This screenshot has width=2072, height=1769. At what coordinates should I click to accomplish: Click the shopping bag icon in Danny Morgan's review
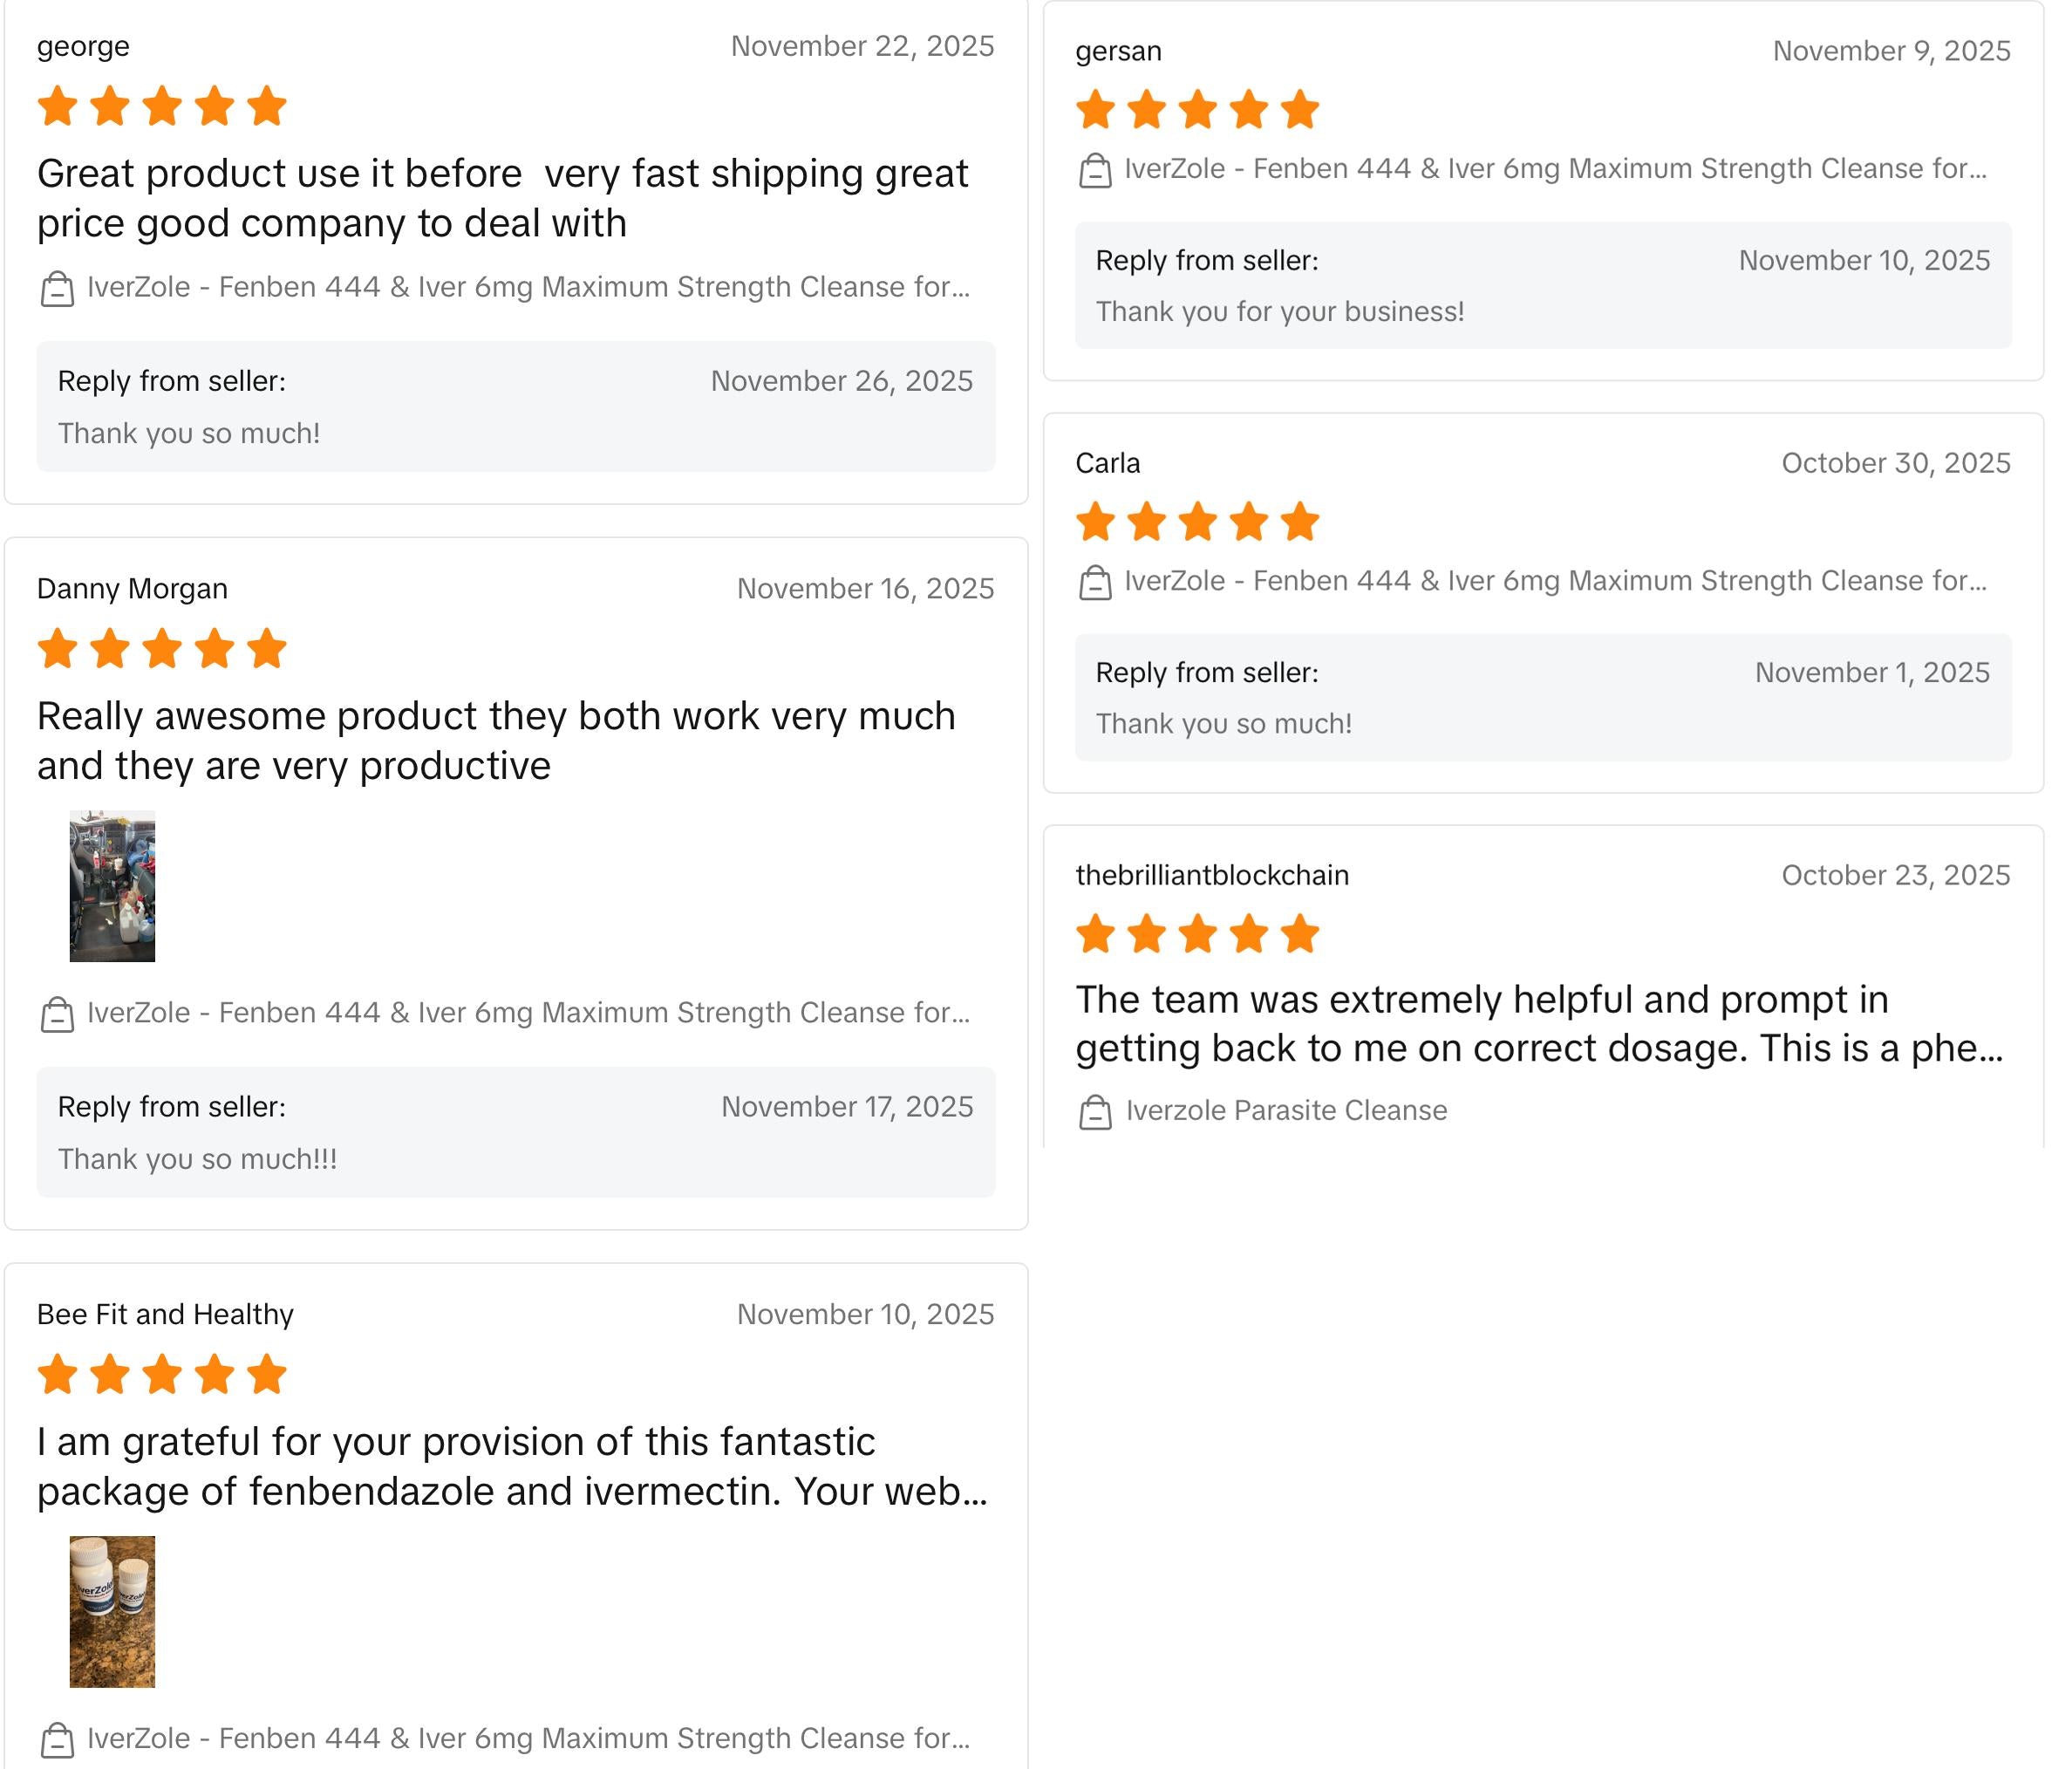pos(57,1015)
